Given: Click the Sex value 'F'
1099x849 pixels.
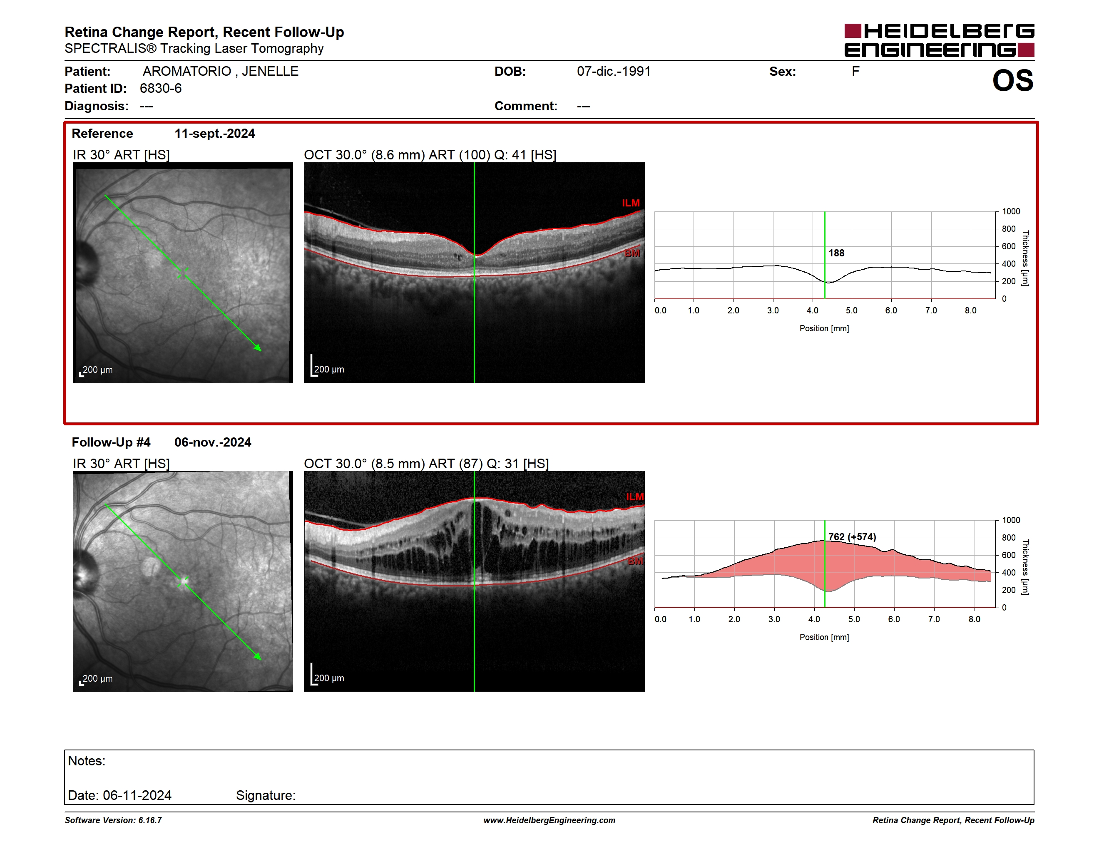Looking at the screenshot, I should 855,72.
